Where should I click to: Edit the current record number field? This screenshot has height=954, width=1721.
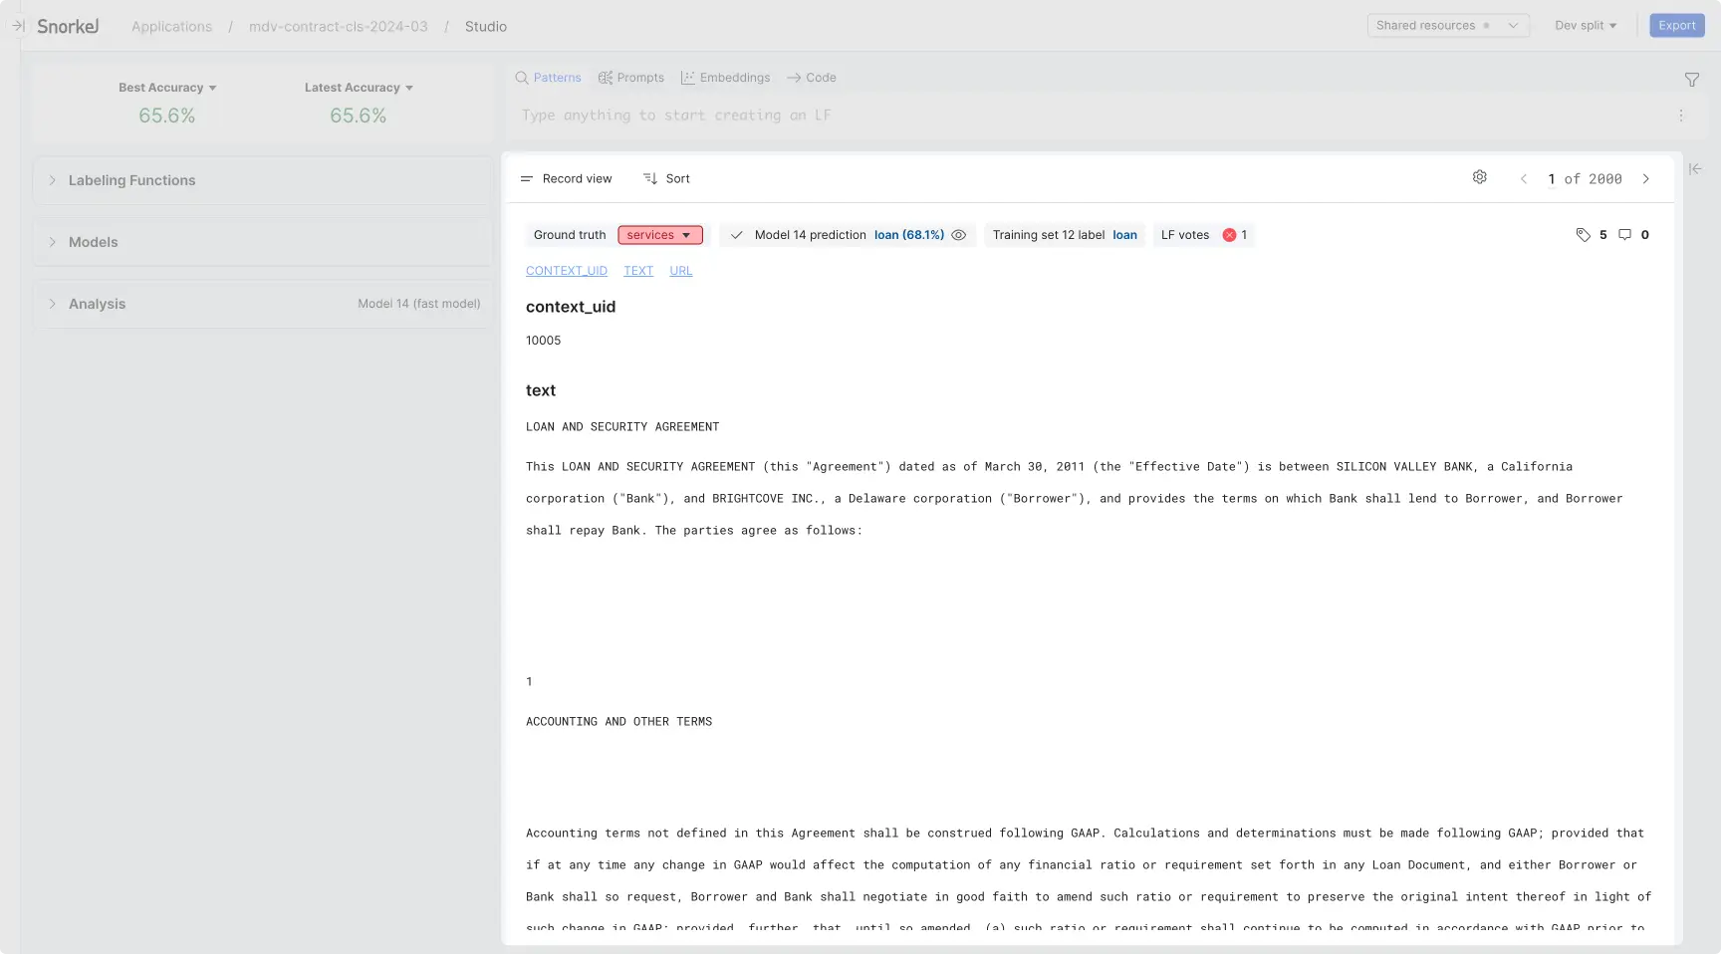pyautogui.click(x=1552, y=179)
